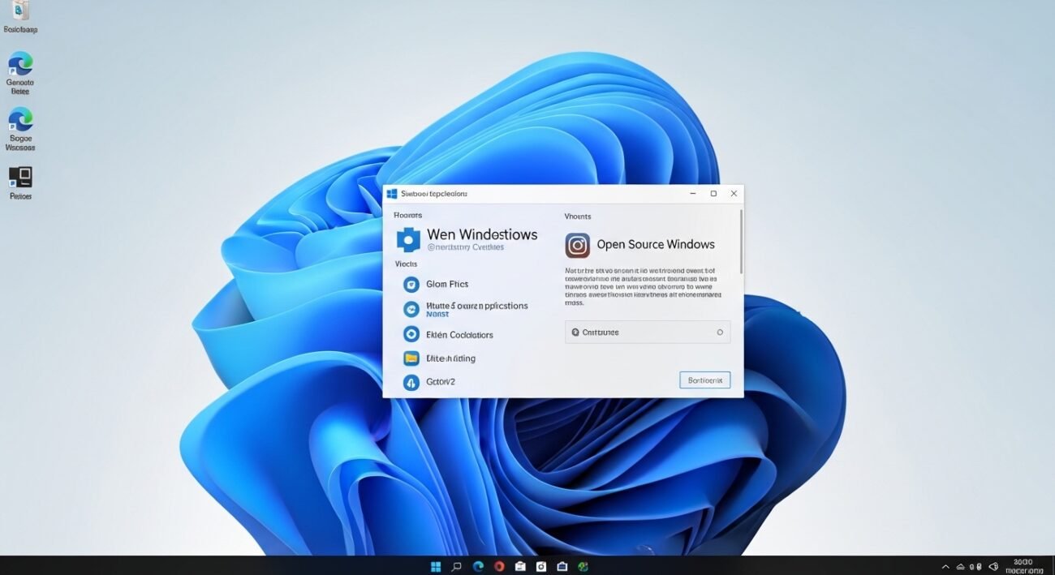Expand the system tray hidden icons chevron
This screenshot has width=1055, height=575.
point(945,567)
